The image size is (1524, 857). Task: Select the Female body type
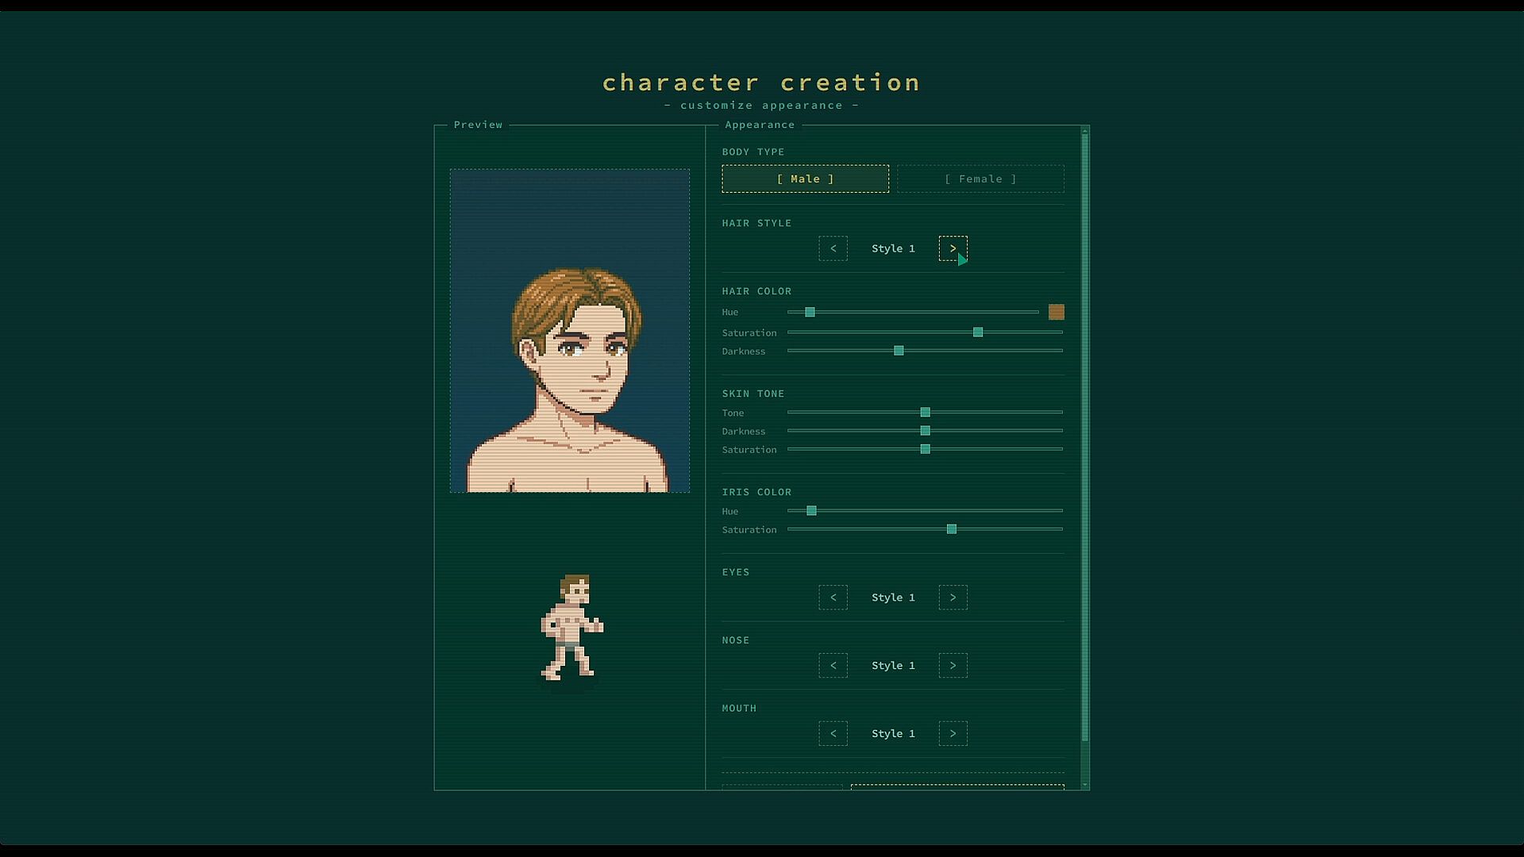pos(980,179)
